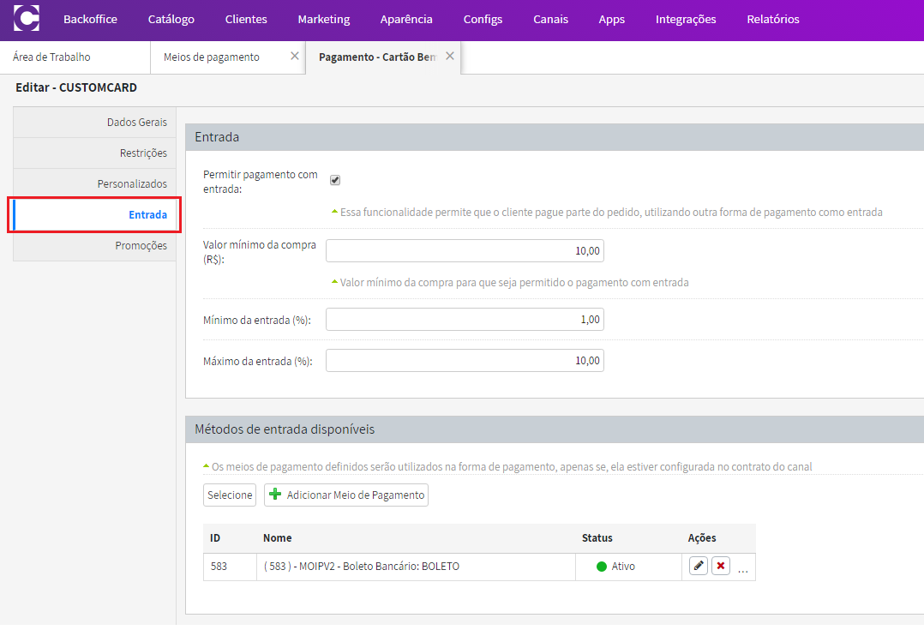Open the Marketing menu

[323, 20]
